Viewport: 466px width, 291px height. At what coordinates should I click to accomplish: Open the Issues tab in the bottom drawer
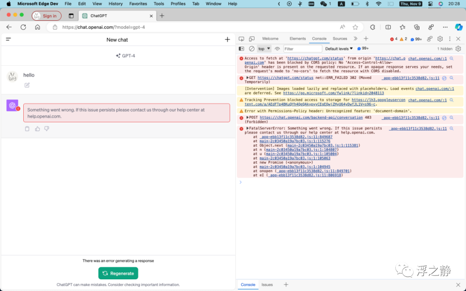click(x=267, y=285)
